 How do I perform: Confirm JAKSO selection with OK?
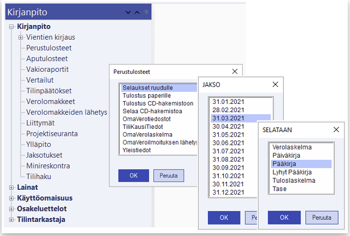click(x=224, y=218)
